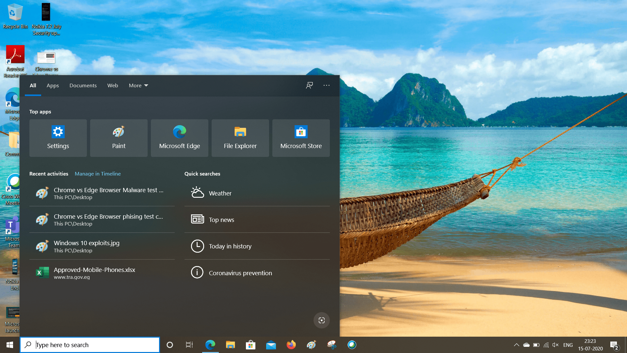627x353 pixels.
Task: Switch to the Apps tab
Action: click(x=53, y=85)
